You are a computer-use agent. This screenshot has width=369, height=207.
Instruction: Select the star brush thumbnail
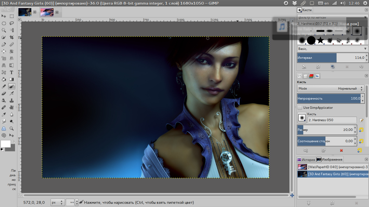pyautogui.click(x=321, y=40)
